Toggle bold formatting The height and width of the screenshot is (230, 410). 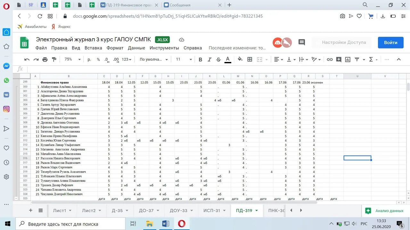(201, 59)
